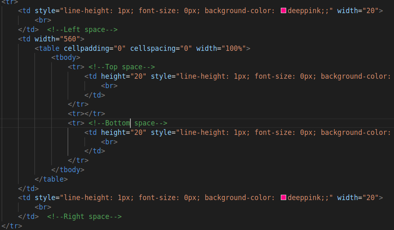Click height="20" in the Bottom space td
Viewport: 394px width, 230px height.
(124, 132)
